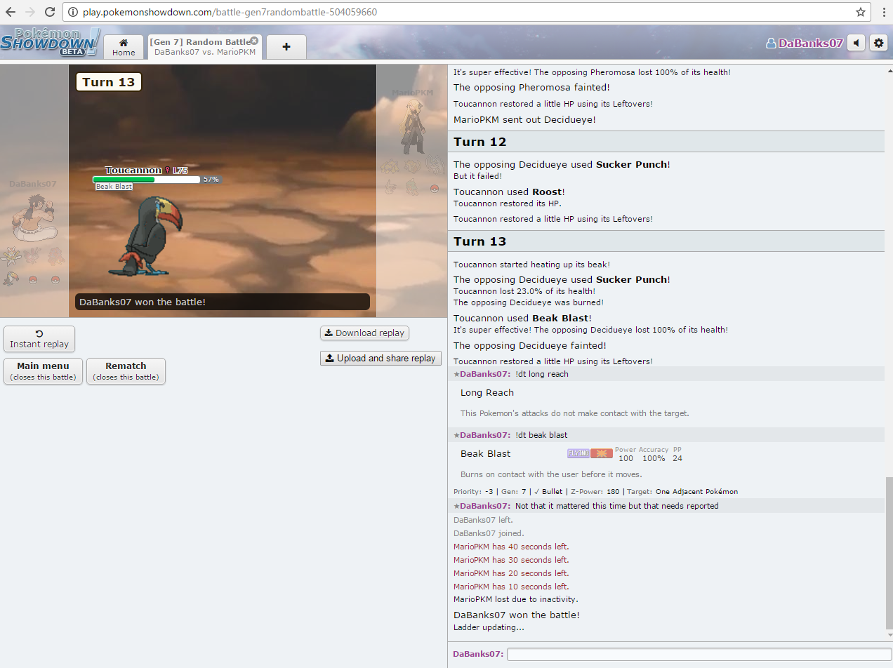Click the Pokémon Showdown logo
Viewport: 893px width, 668px height.
point(50,42)
